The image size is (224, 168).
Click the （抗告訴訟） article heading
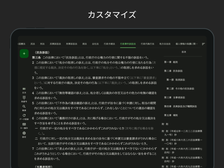click(42, 52)
